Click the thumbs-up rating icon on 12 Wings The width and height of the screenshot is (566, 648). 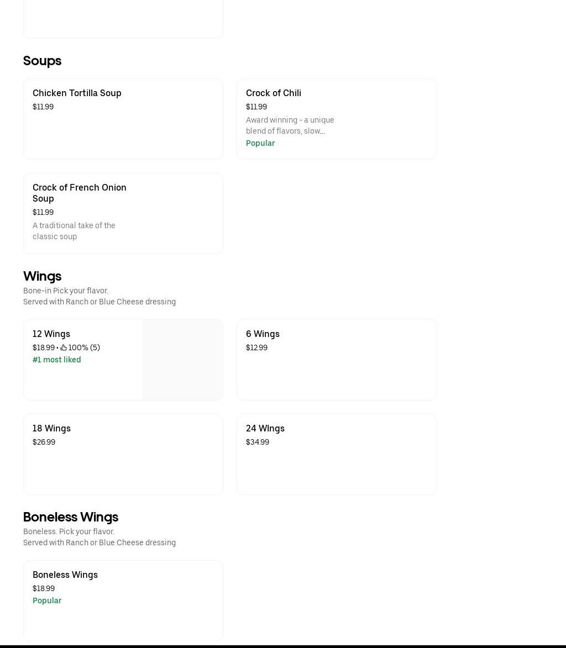pos(64,347)
